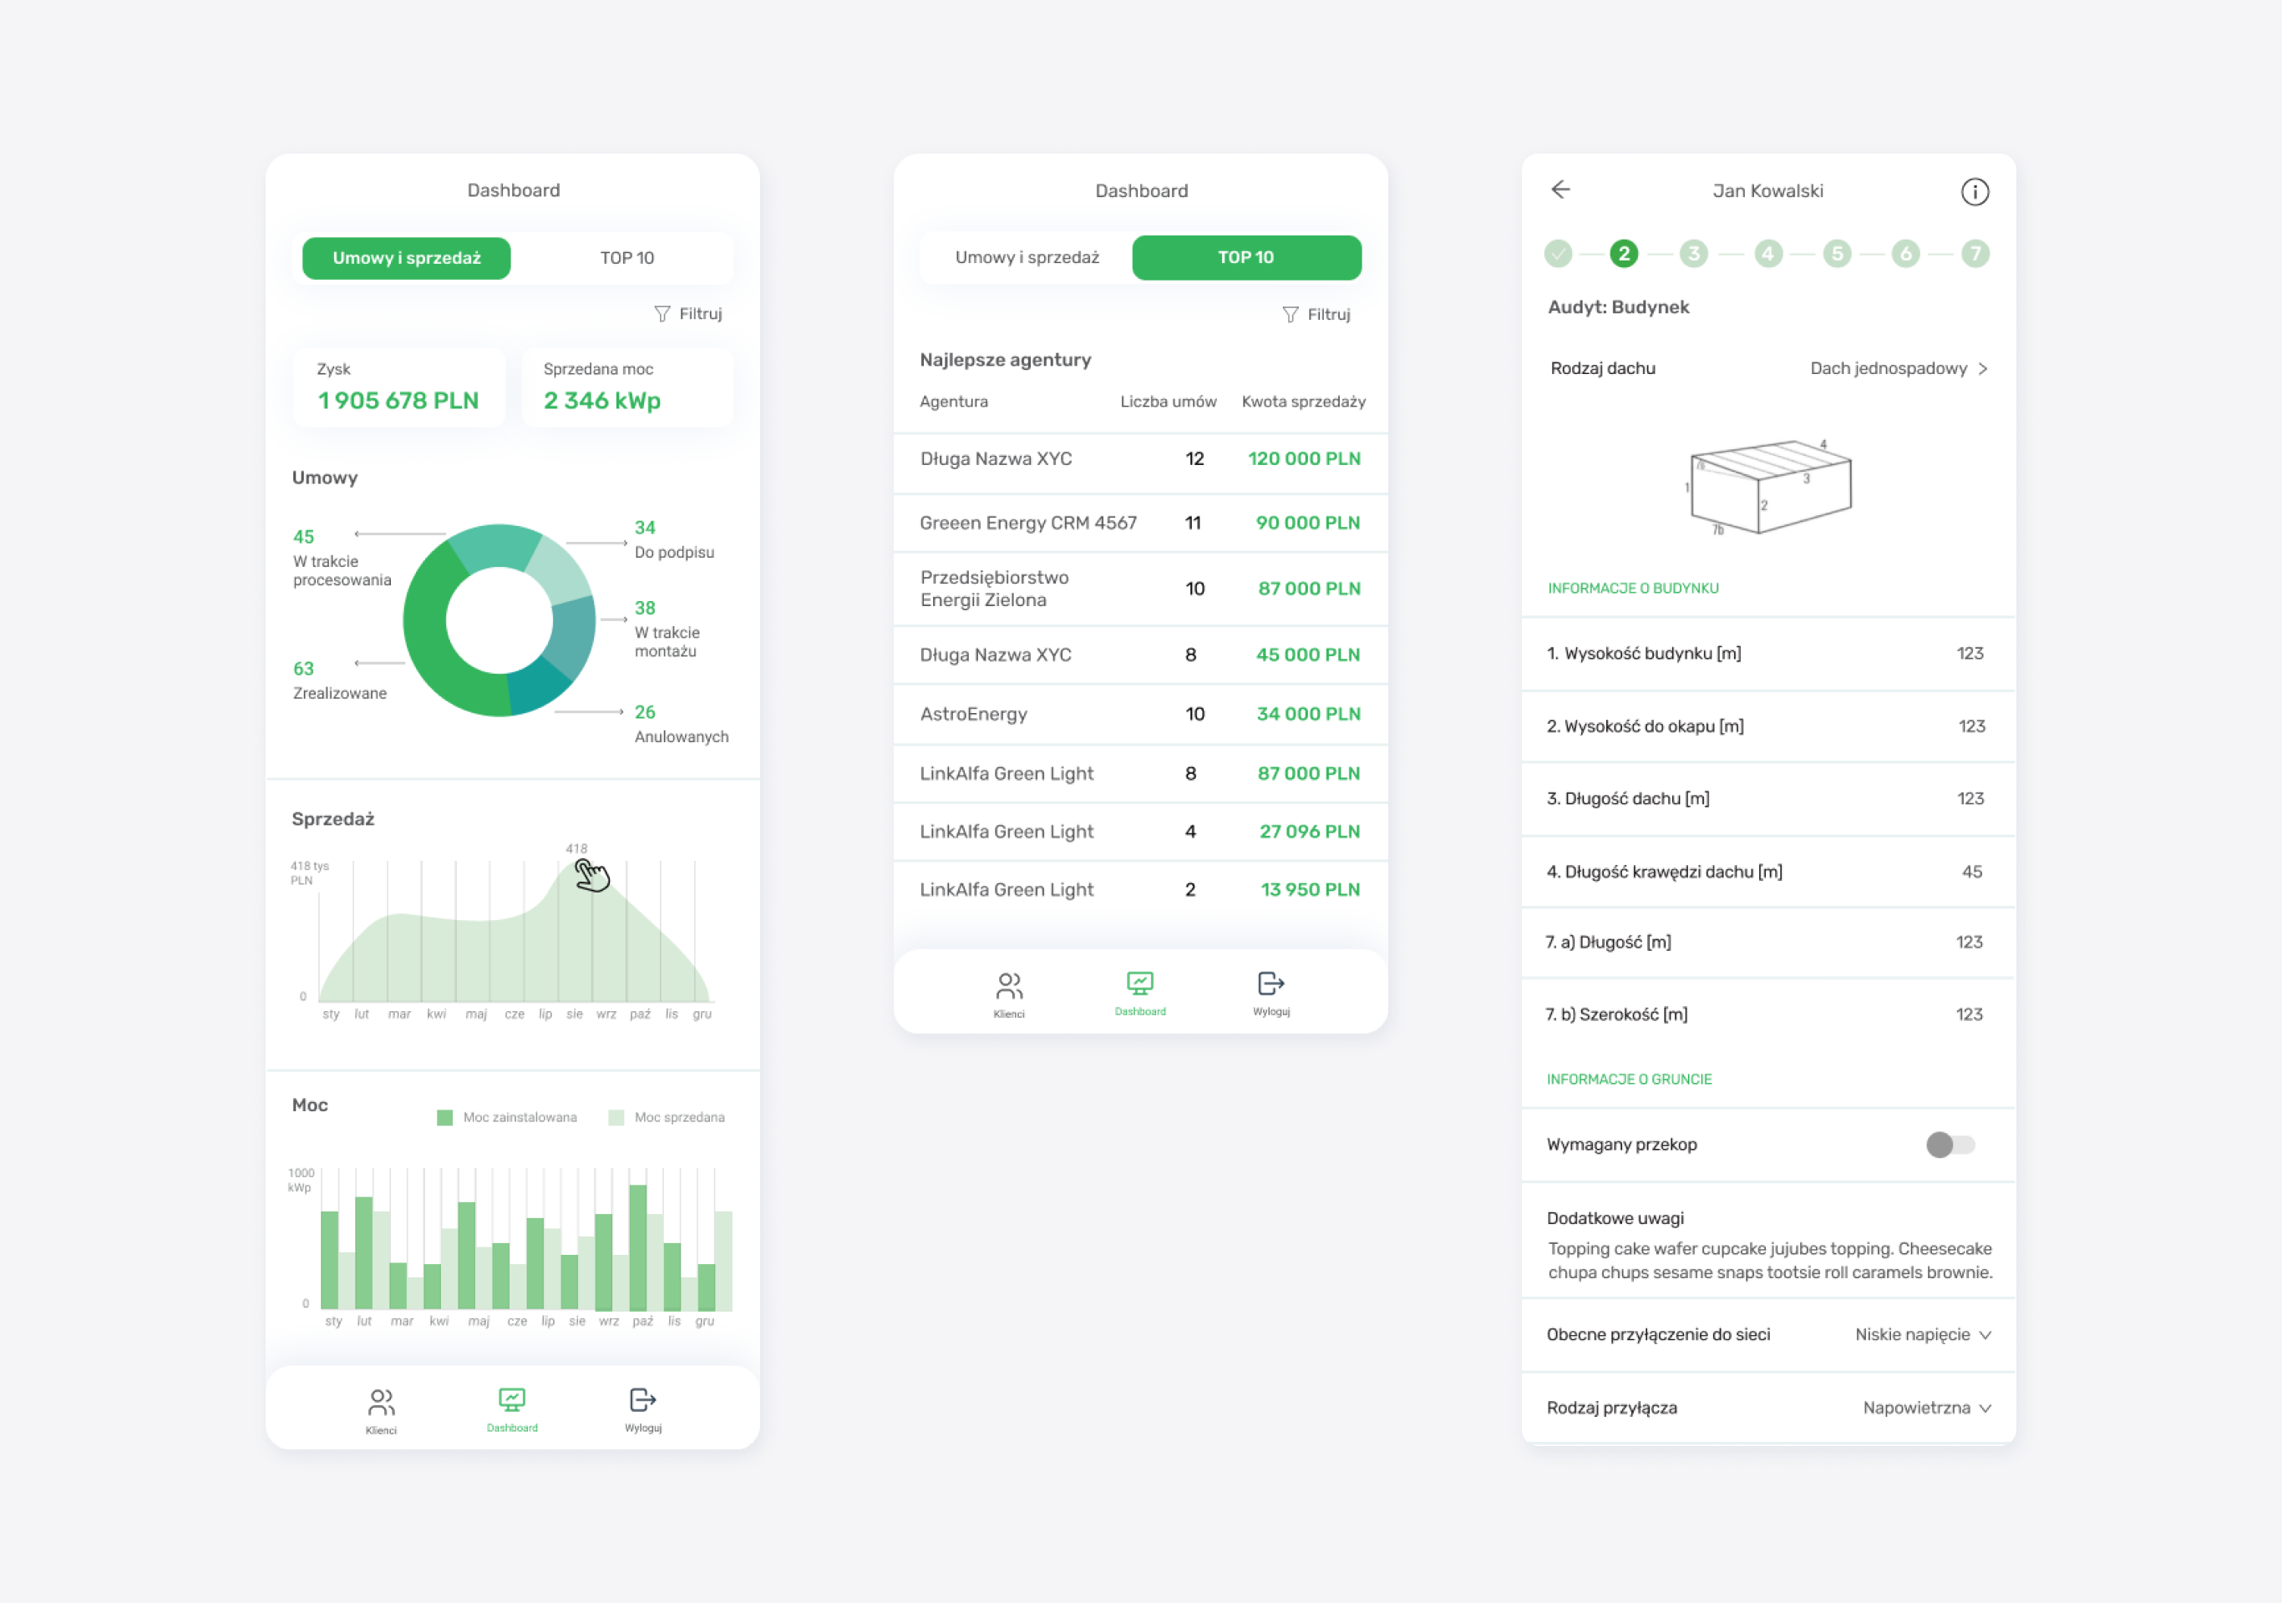Click the 45 W trakcie procesowania label
The image size is (2282, 1603).
click(341, 559)
